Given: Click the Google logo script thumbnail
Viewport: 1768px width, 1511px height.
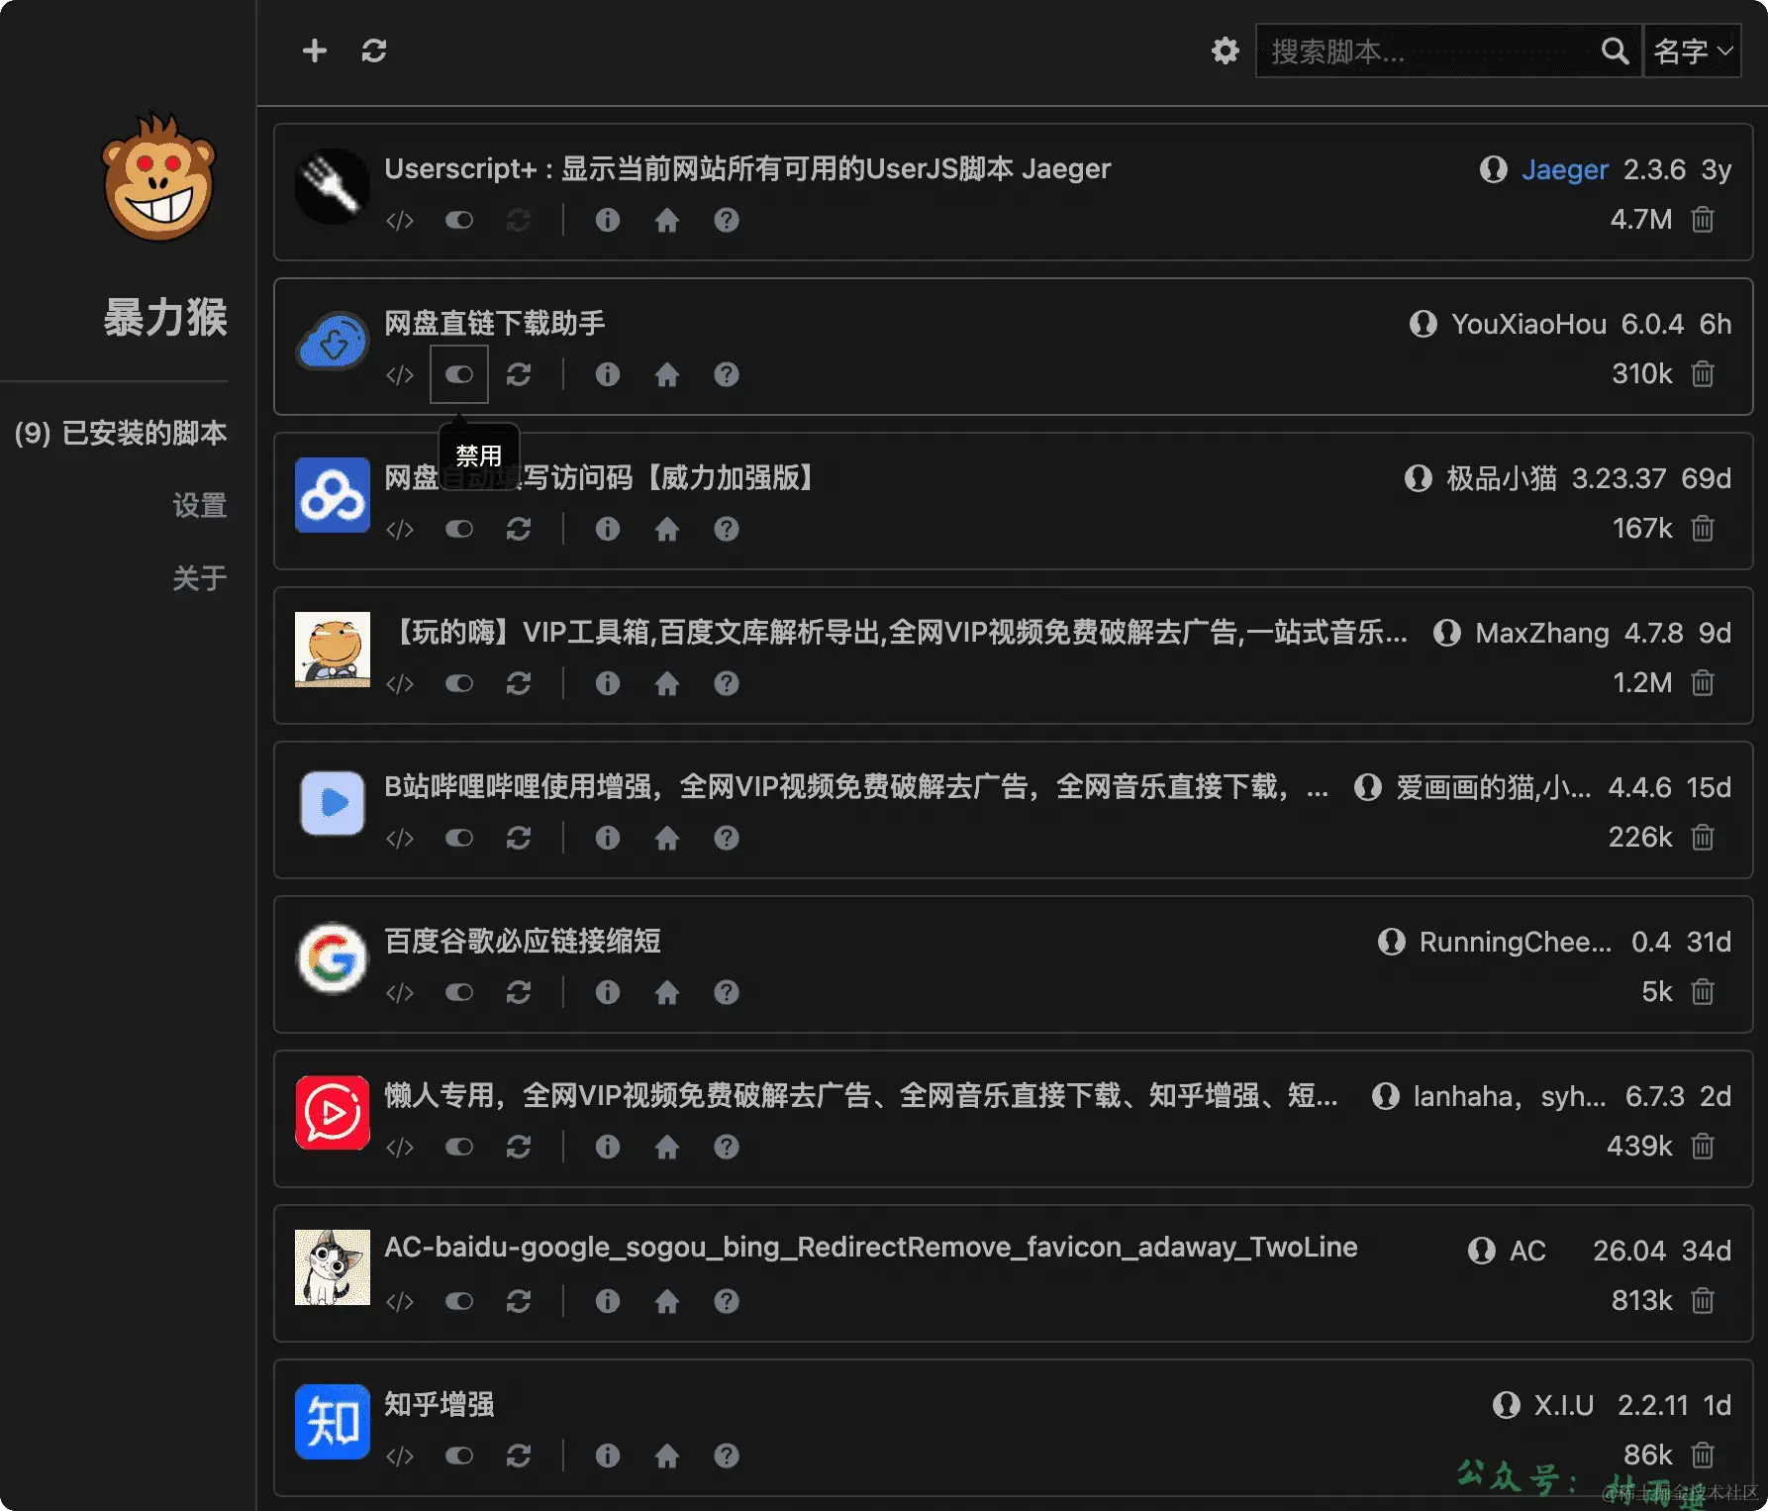Looking at the screenshot, I should coord(333,958).
